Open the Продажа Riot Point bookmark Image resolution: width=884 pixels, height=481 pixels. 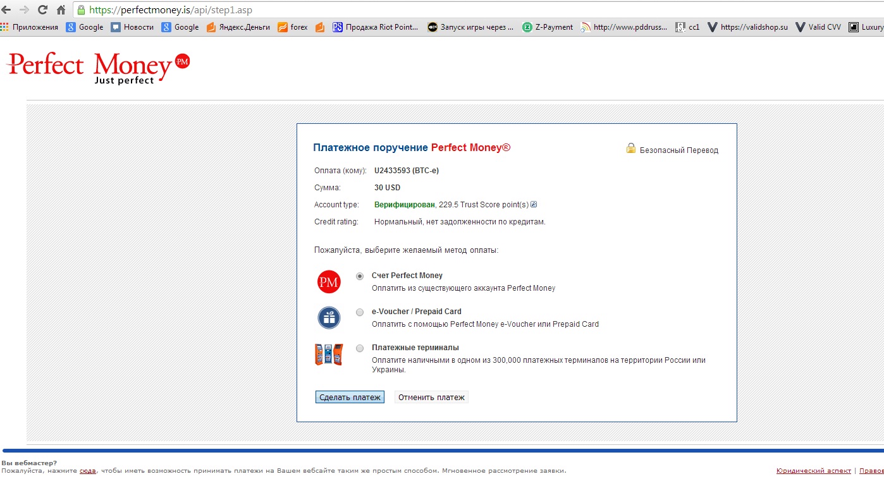coord(376,27)
